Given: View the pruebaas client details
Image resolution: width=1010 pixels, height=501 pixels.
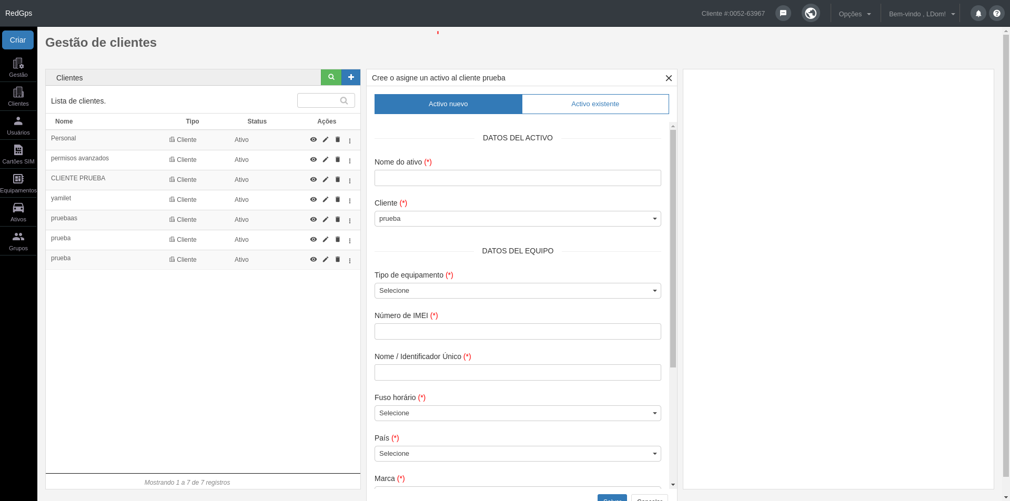Looking at the screenshot, I should point(314,220).
